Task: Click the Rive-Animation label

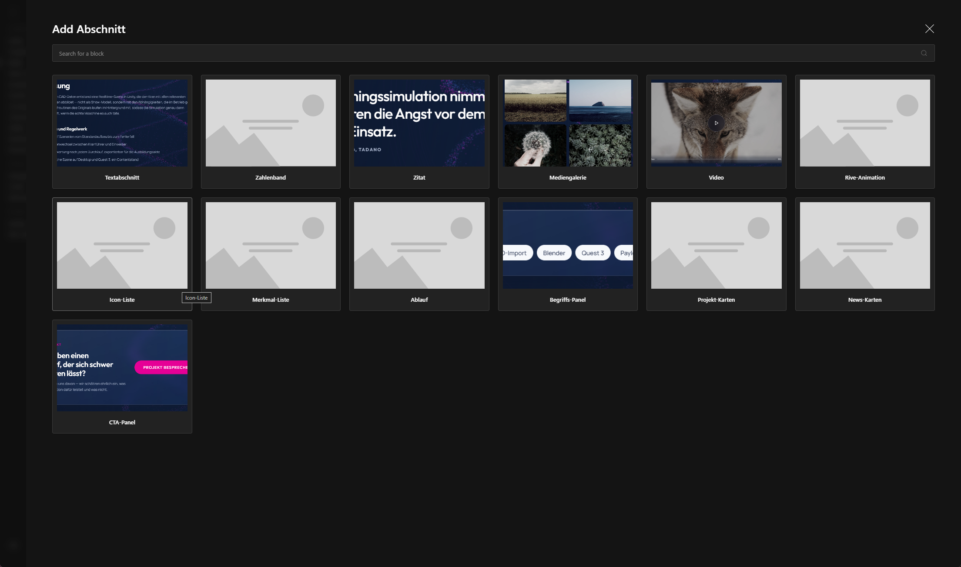Action: (865, 177)
